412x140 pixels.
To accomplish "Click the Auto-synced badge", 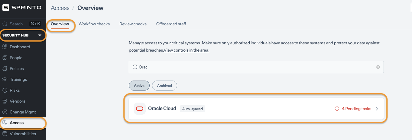I will (193, 109).
